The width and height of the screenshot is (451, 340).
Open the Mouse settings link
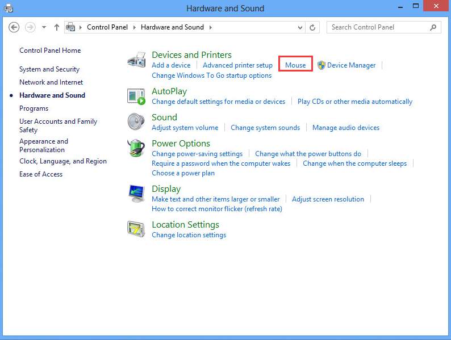(295, 65)
